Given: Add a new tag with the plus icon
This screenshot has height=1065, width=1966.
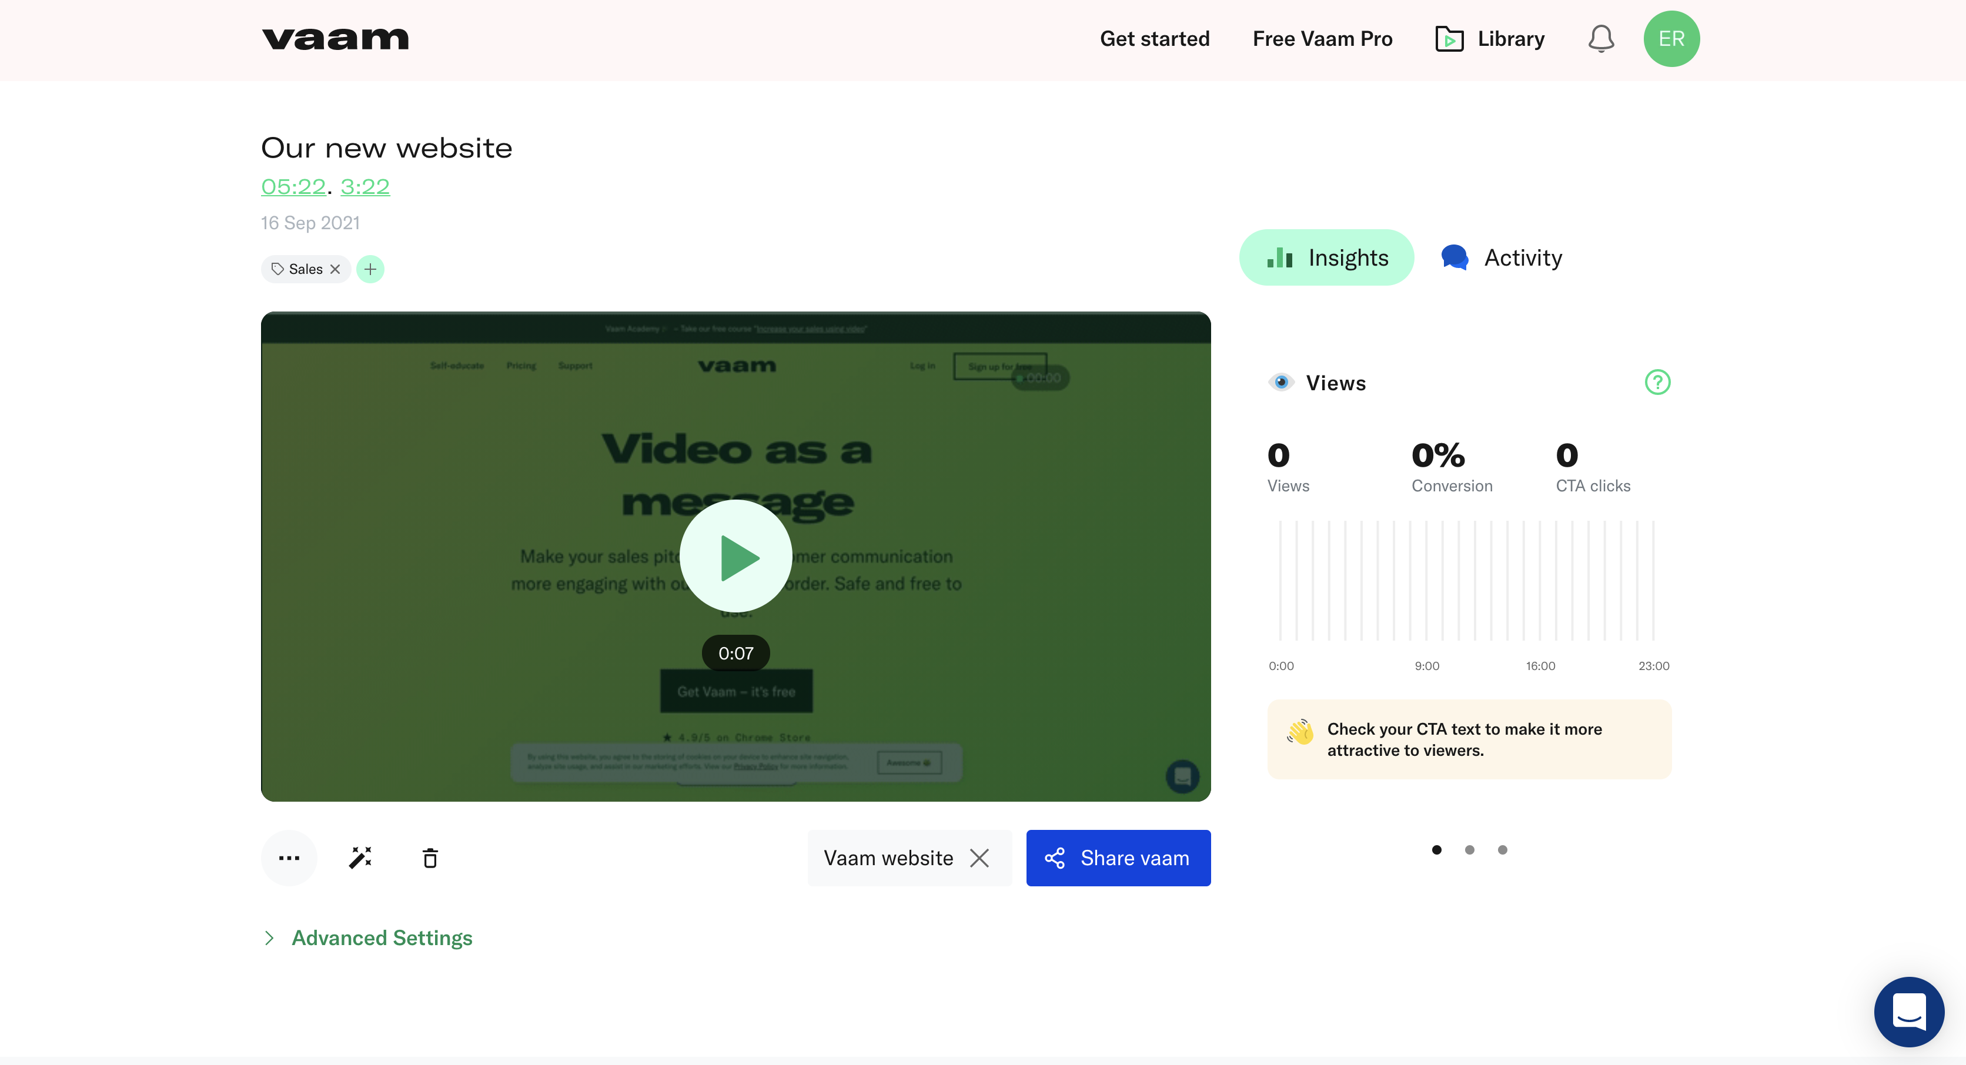Looking at the screenshot, I should point(370,269).
